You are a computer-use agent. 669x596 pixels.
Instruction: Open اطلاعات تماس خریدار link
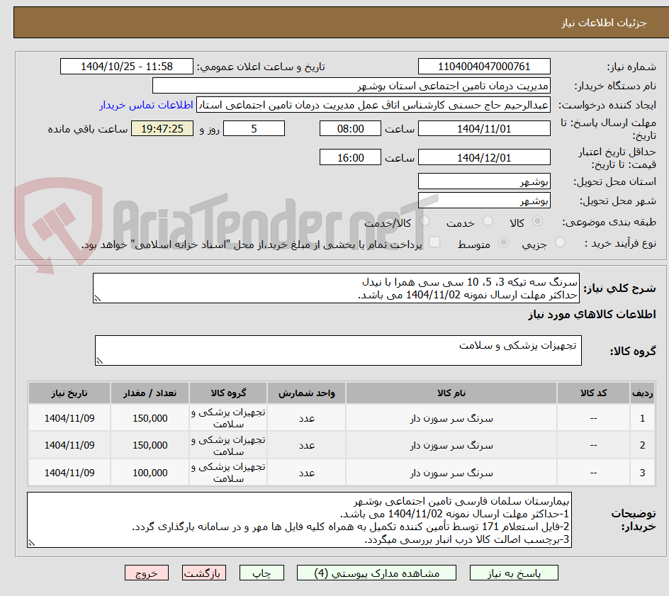[x=146, y=105]
